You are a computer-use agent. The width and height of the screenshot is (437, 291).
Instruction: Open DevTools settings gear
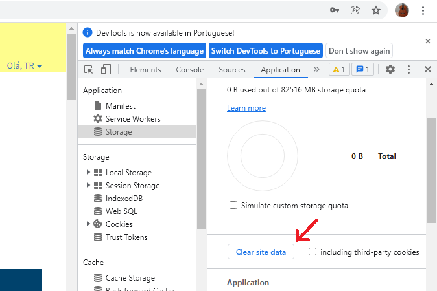tap(390, 69)
